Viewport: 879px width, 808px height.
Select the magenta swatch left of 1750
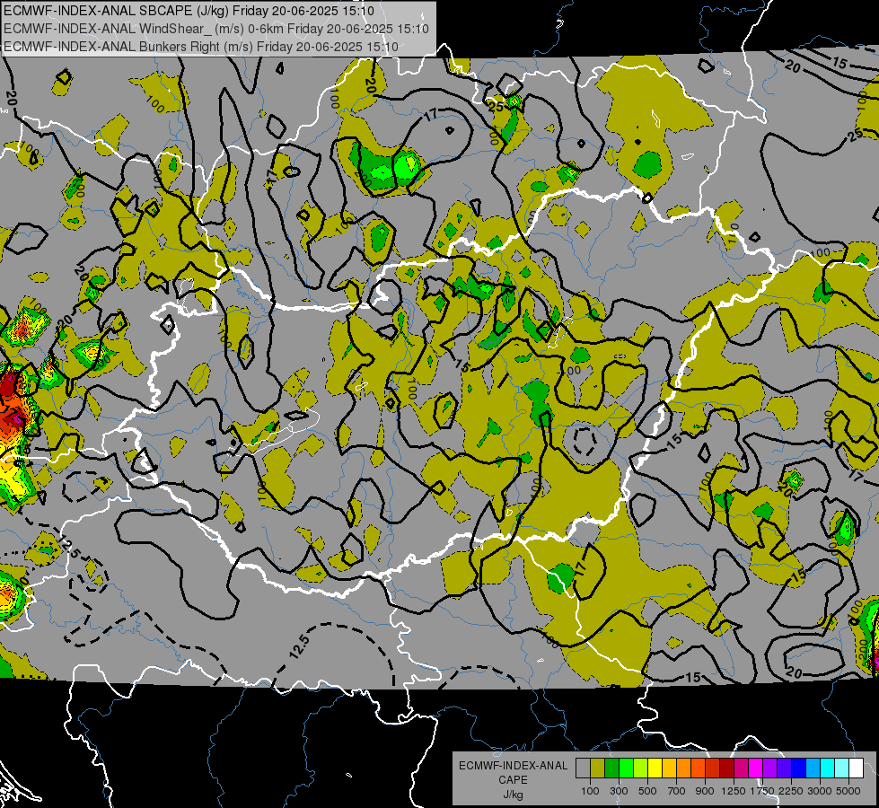756,768
